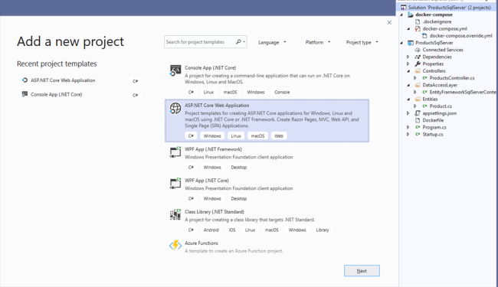This screenshot has height=287, width=498.
Task: Select WPF App (.NET Core) template title
Action: (207, 181)
